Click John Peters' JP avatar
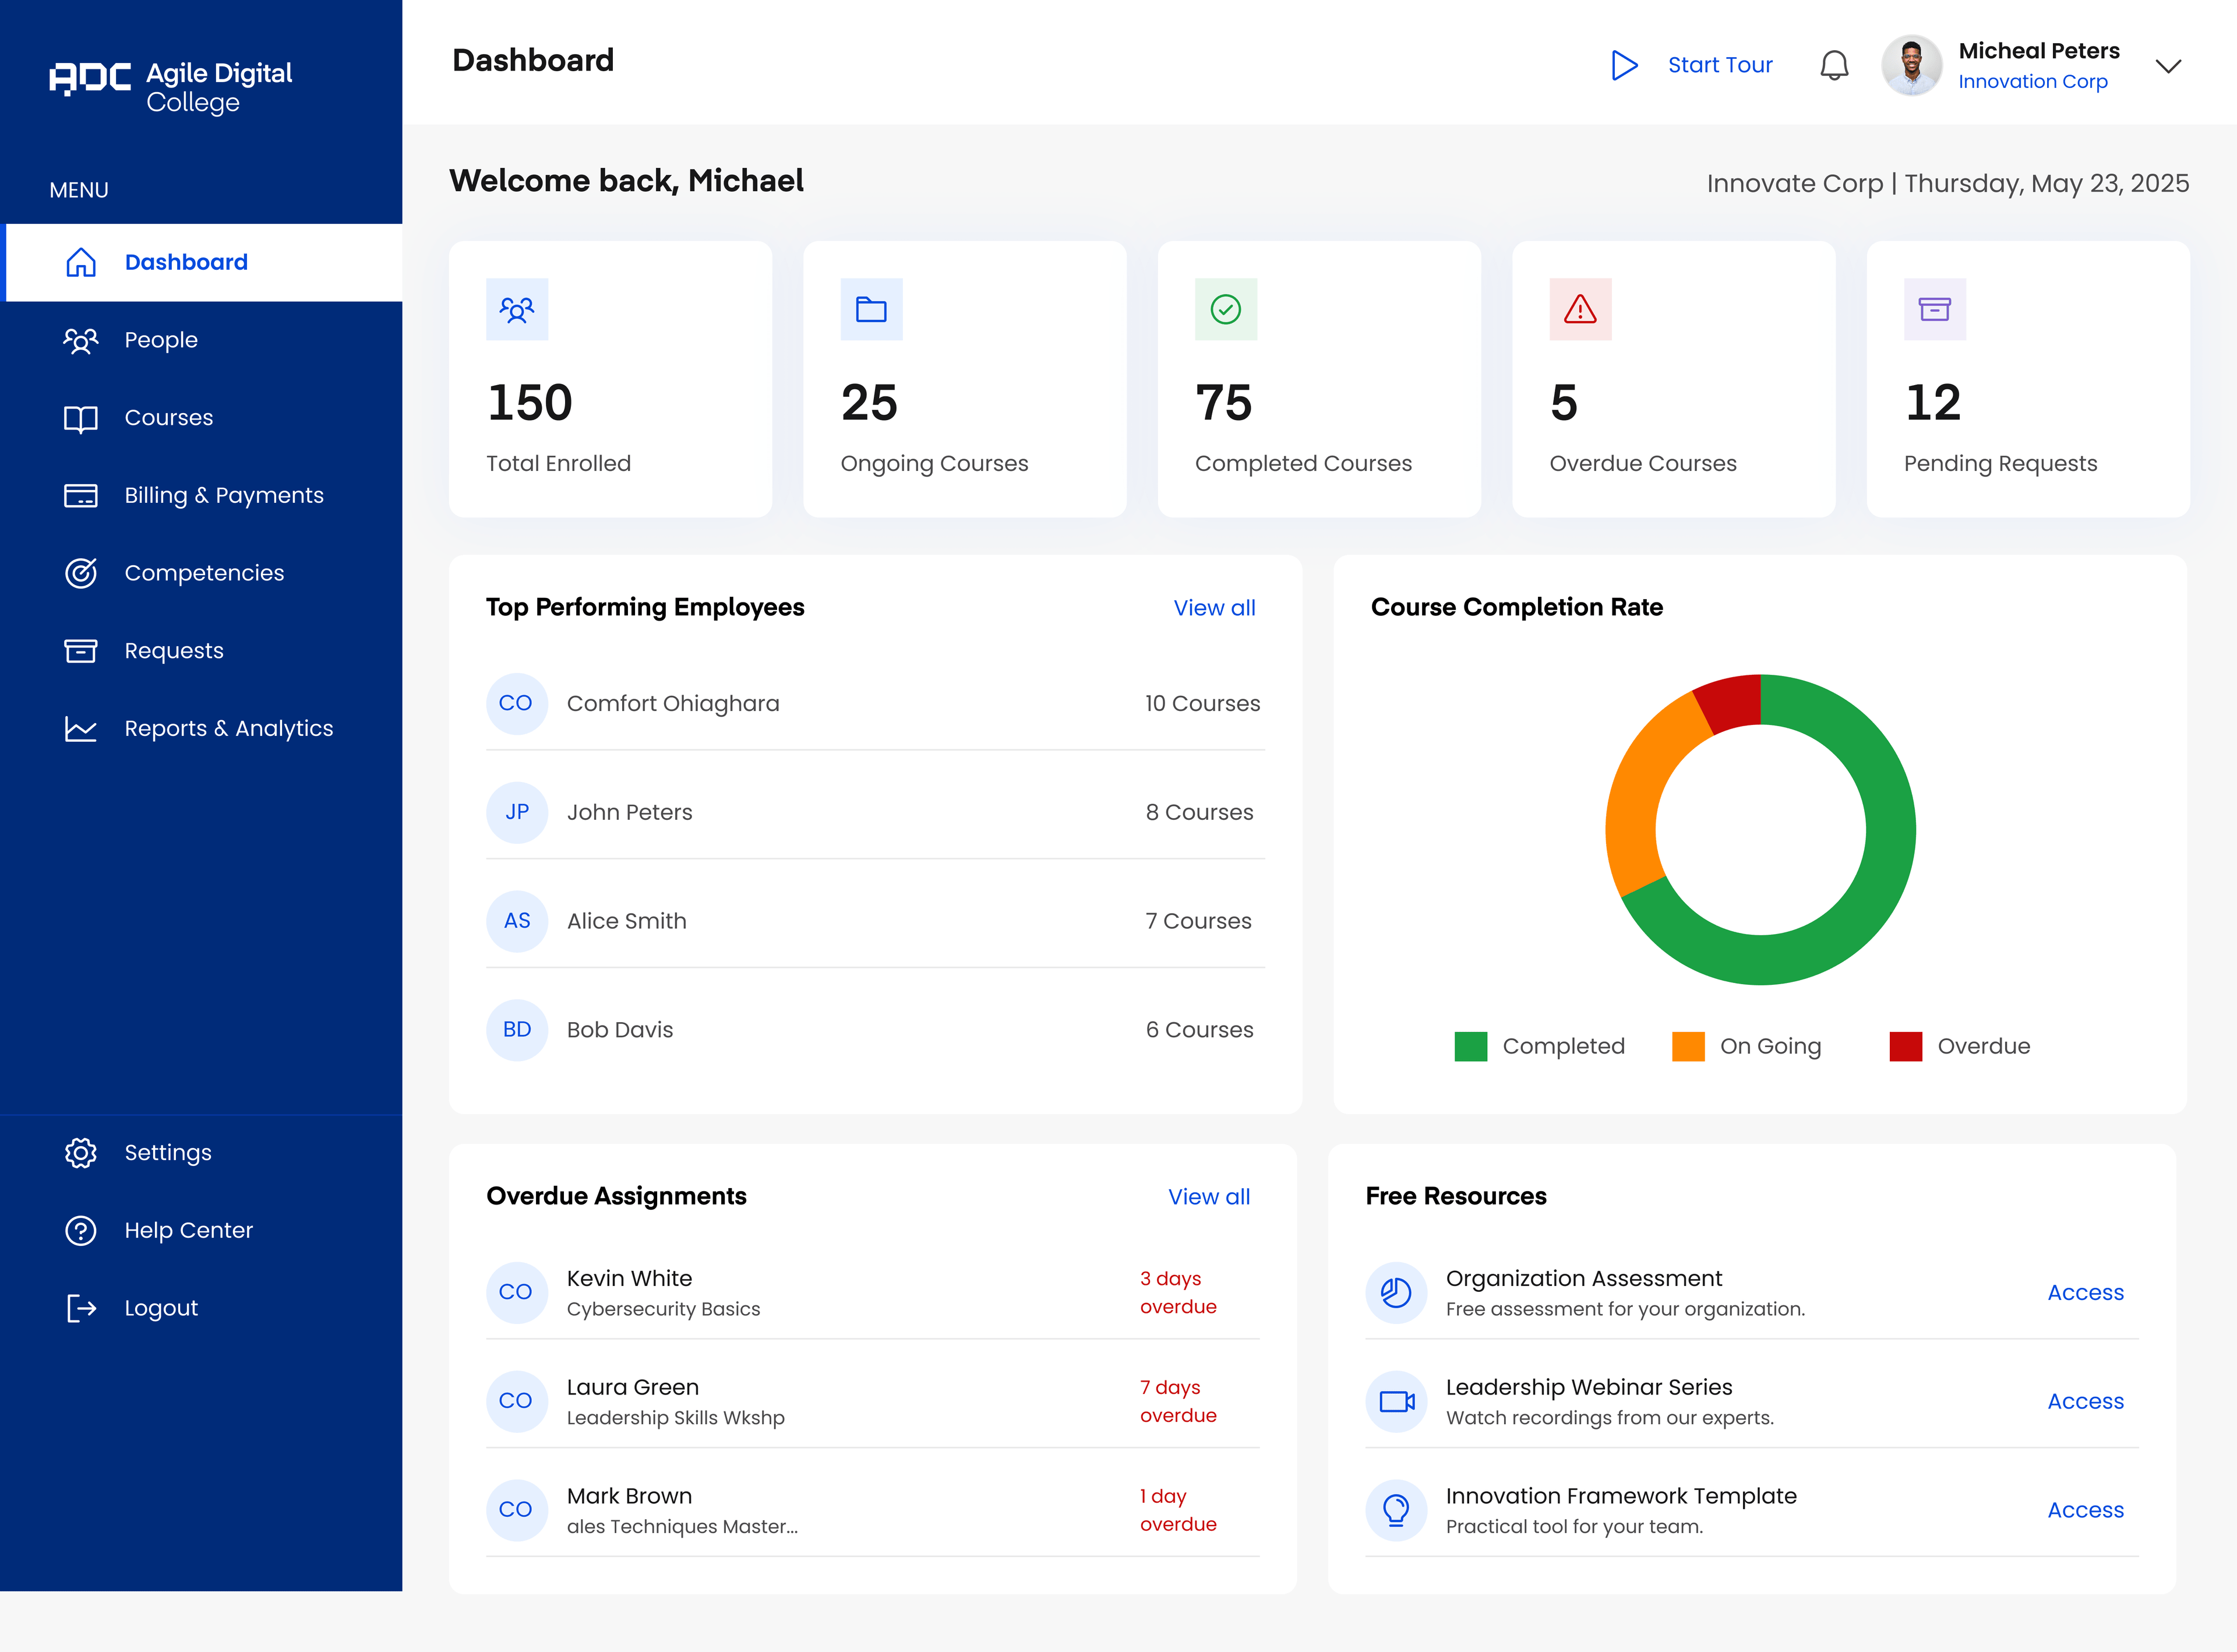This screenshot has width=2237, height=1652. [517, 813]
